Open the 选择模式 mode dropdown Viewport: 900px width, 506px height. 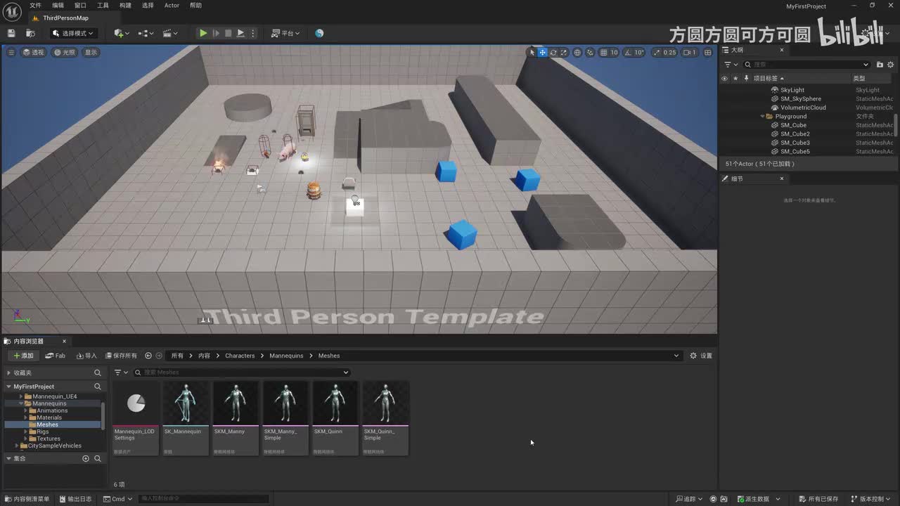[x=73, y=33]
